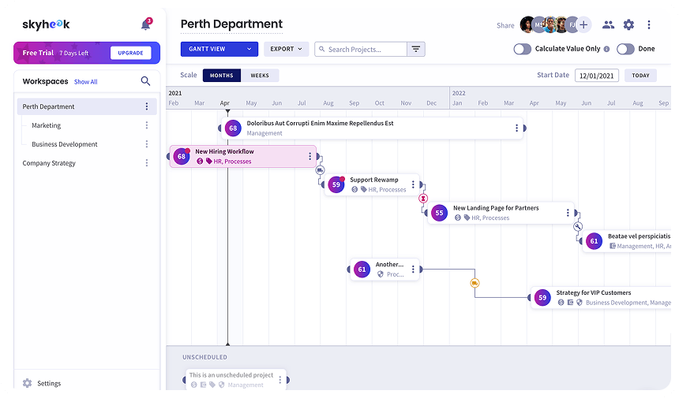Image resolution: width=679 pixels, height=398 pixels.
Task: Select Company Strategy workspace
Action: tap(49, 163)
